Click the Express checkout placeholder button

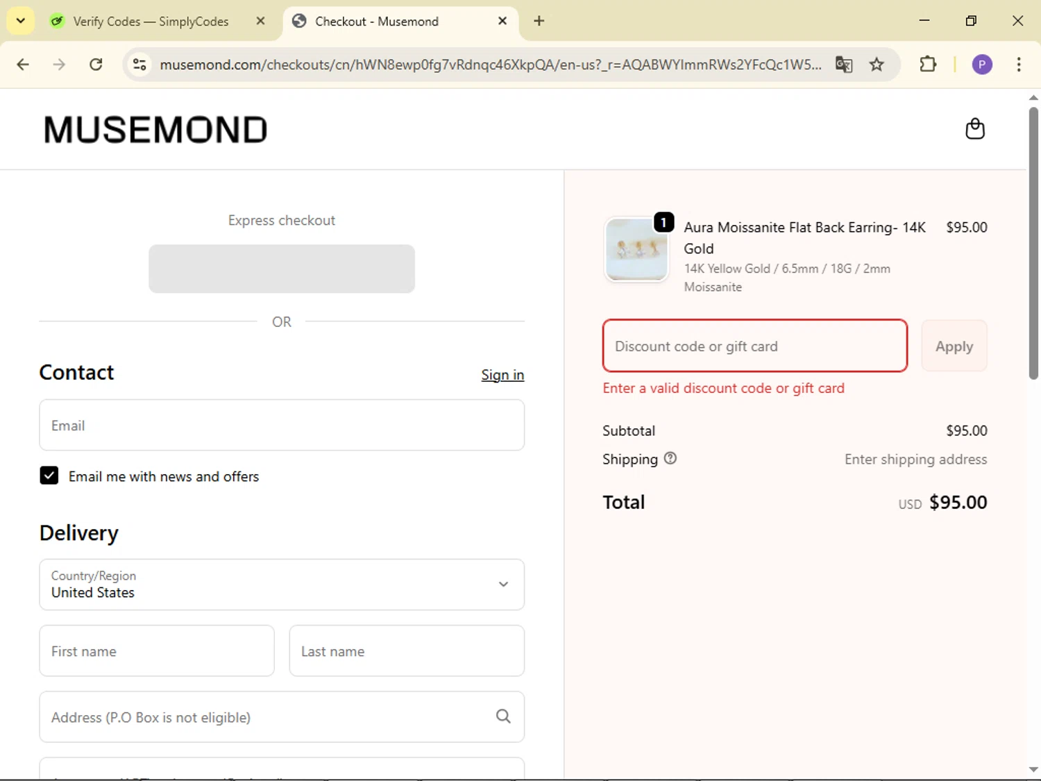pos(282,269)
